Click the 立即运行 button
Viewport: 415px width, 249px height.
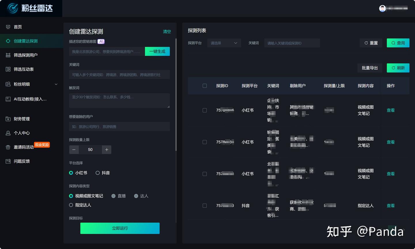(120, 228)
